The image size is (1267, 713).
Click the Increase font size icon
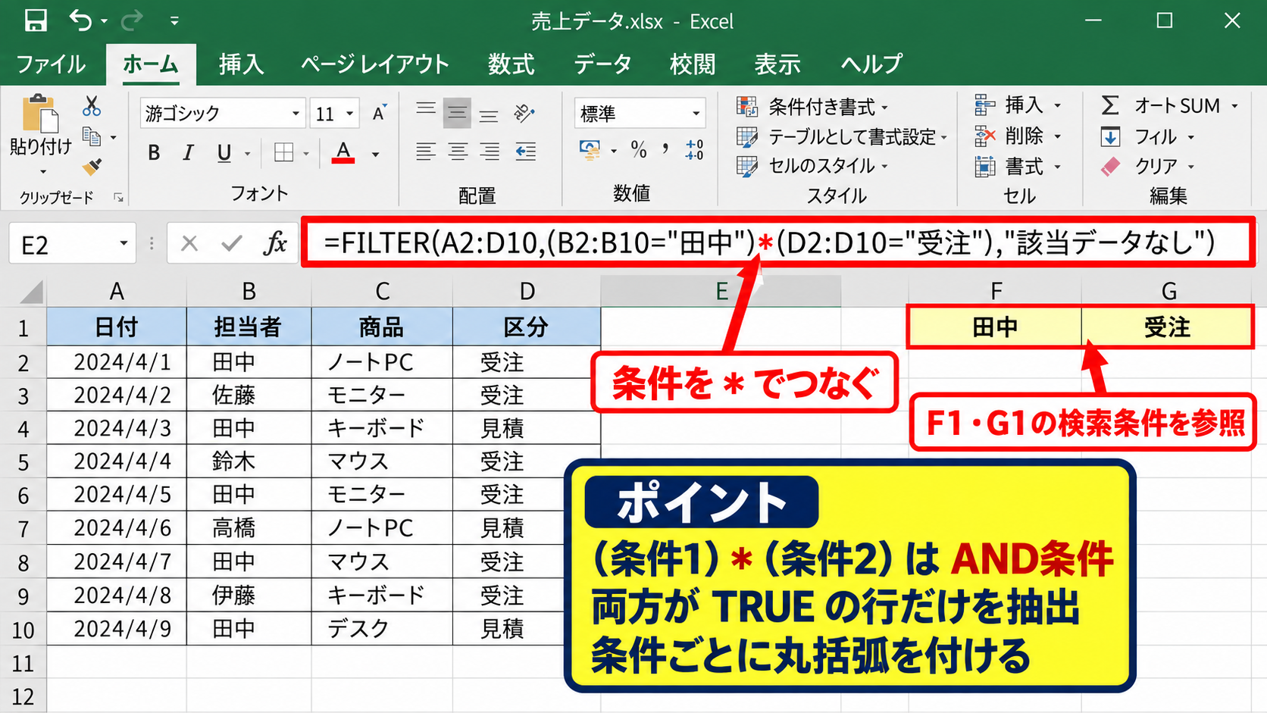tap(380, 113)
